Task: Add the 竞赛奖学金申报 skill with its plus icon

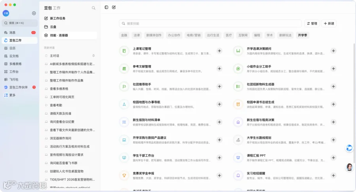Action: tap(219, 175)
